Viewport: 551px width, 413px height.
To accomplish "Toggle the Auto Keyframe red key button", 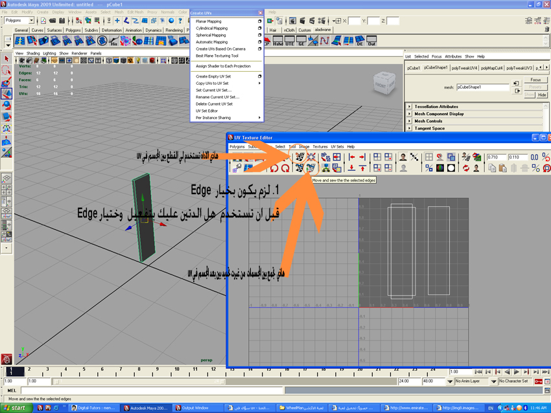I will pos(538,381).
